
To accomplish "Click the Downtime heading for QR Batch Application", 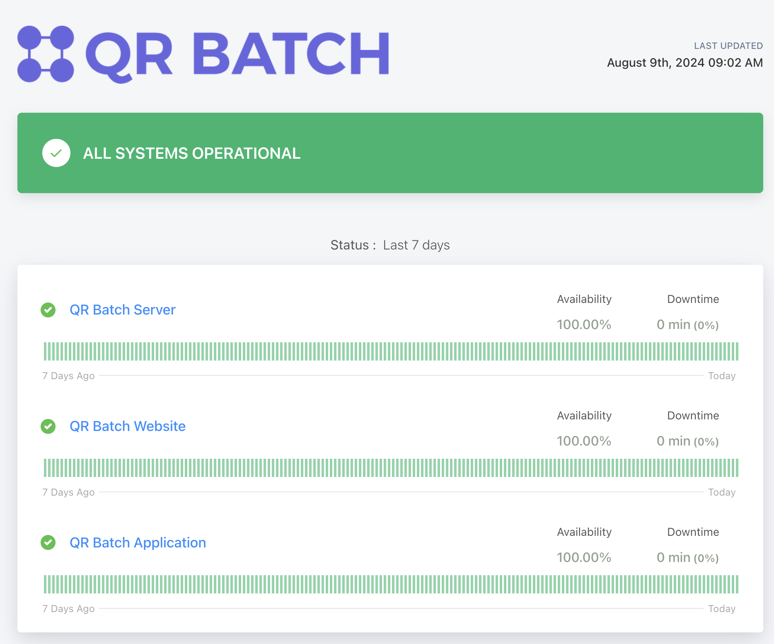I will tap(693, 532).
